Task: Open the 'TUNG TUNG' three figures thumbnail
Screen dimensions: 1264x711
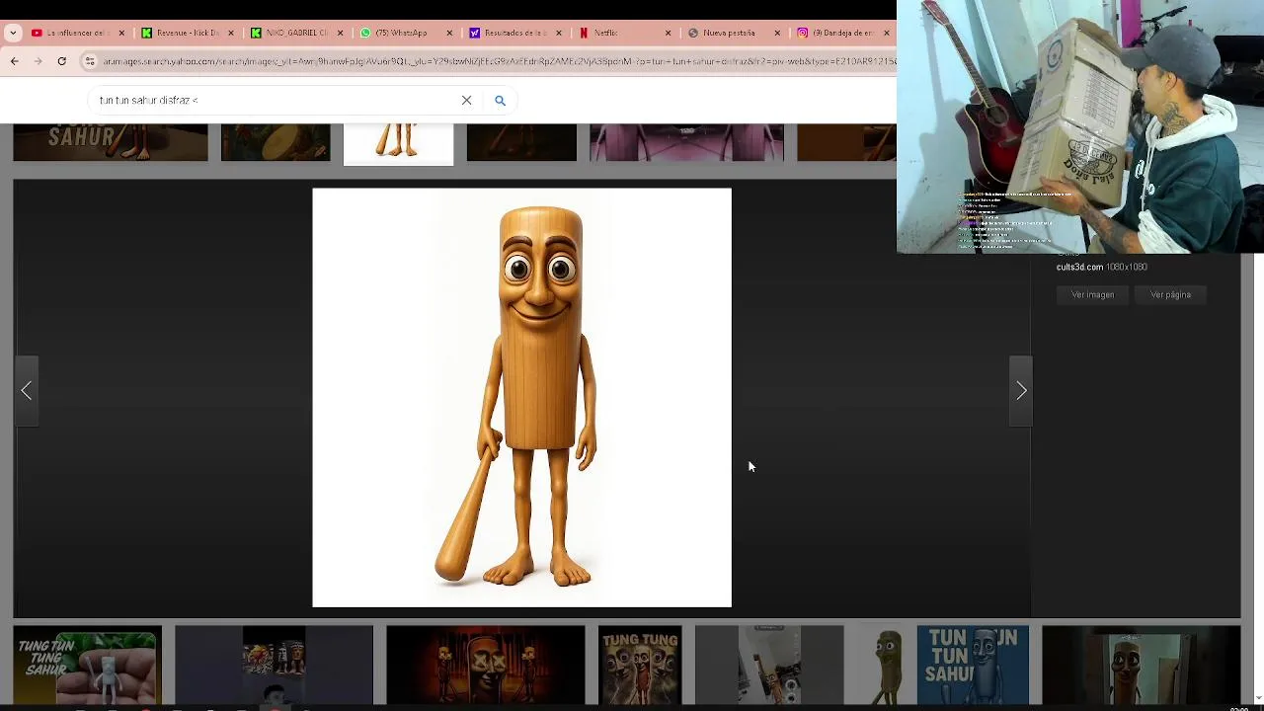Action: pyautogui.click(x=640, y=665)
